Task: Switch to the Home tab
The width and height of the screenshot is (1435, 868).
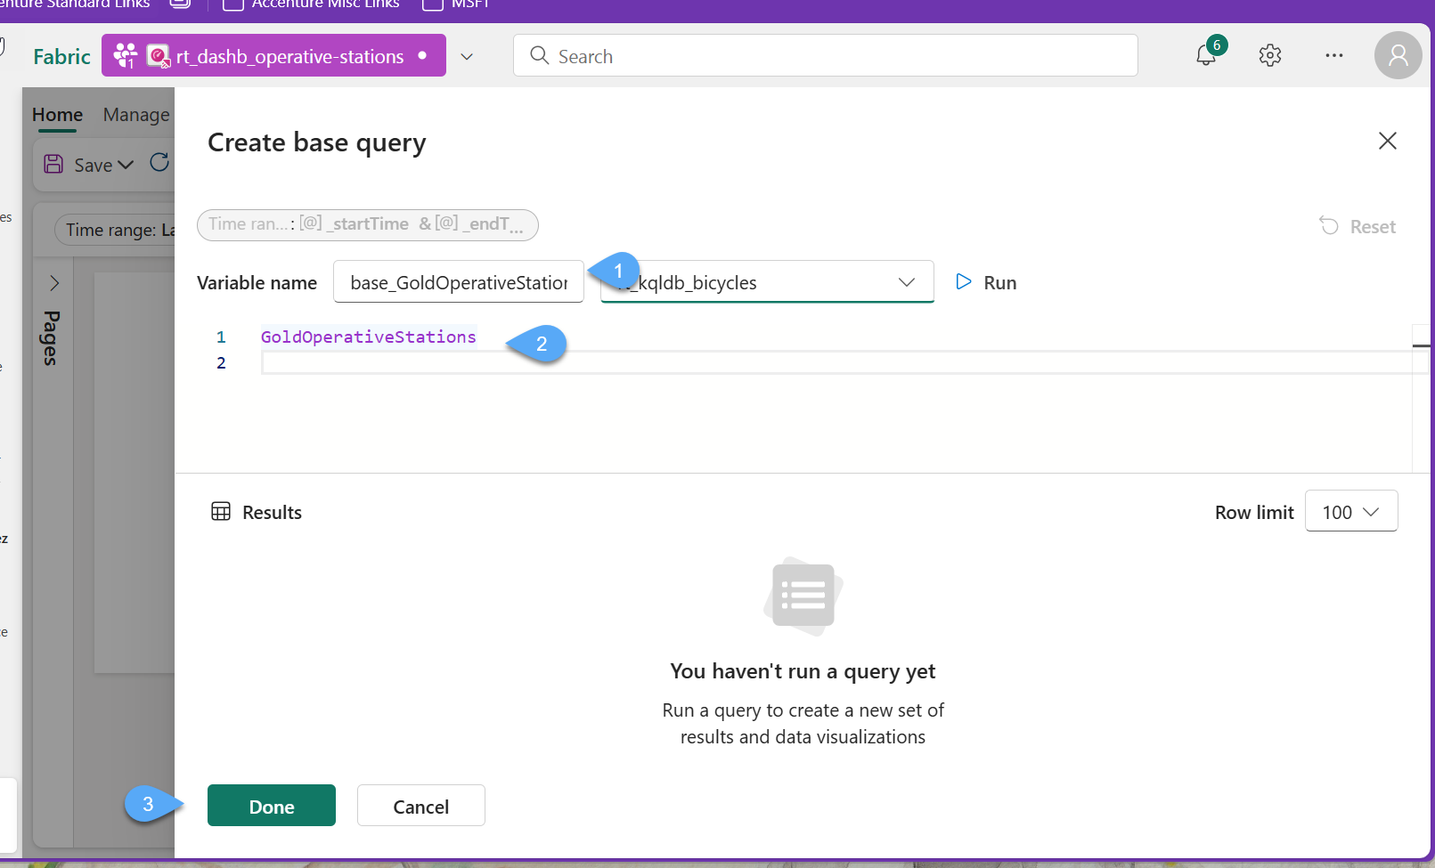Action: point(57,115)
